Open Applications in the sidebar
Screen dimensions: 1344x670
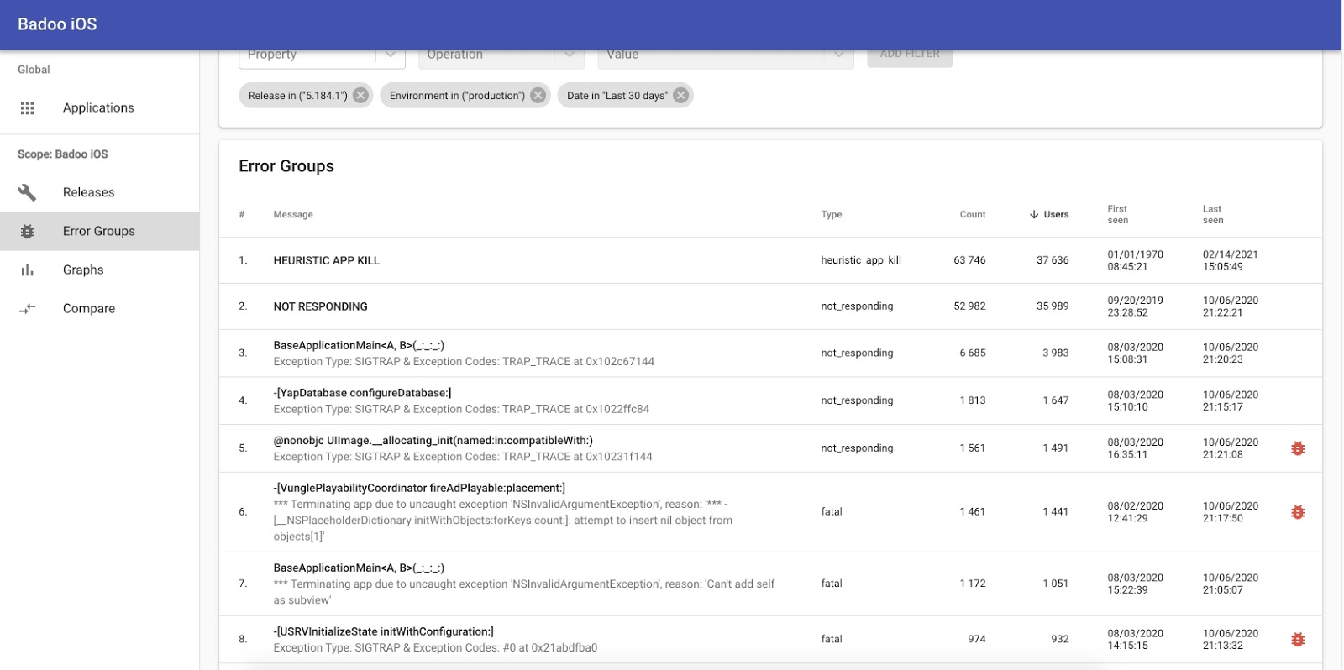(99, 107)
